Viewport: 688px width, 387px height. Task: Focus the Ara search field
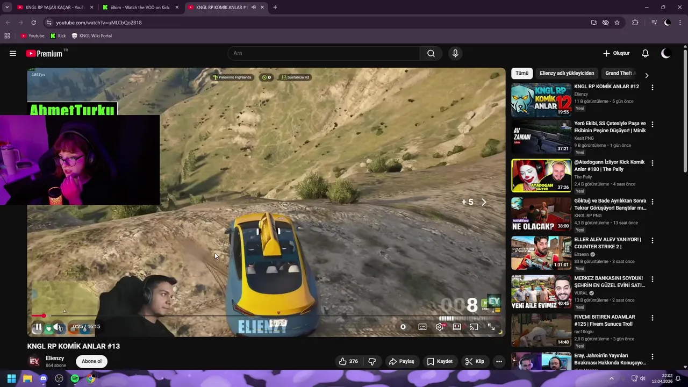[324, 53]
